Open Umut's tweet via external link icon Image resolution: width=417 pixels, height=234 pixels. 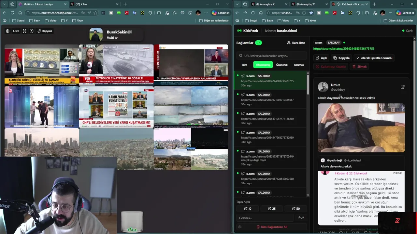pyautogui.click(x=403, y=87)
